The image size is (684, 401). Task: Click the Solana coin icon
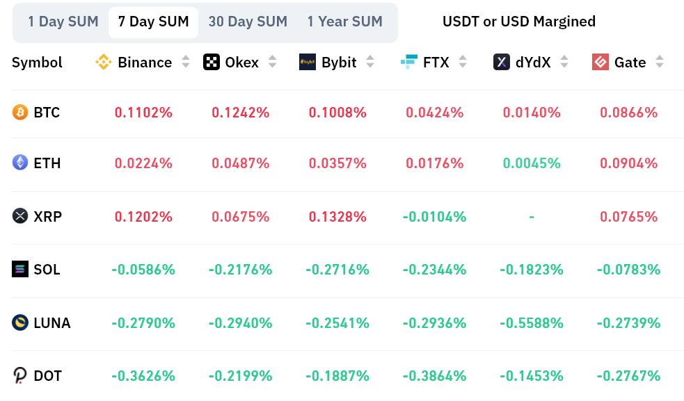20,269
